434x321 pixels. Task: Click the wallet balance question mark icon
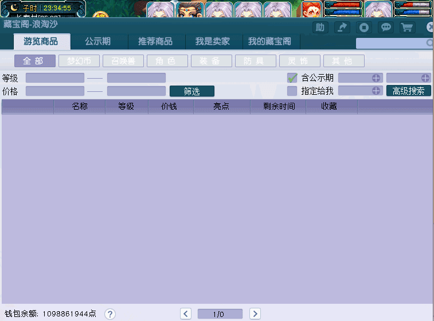(110, 314)
